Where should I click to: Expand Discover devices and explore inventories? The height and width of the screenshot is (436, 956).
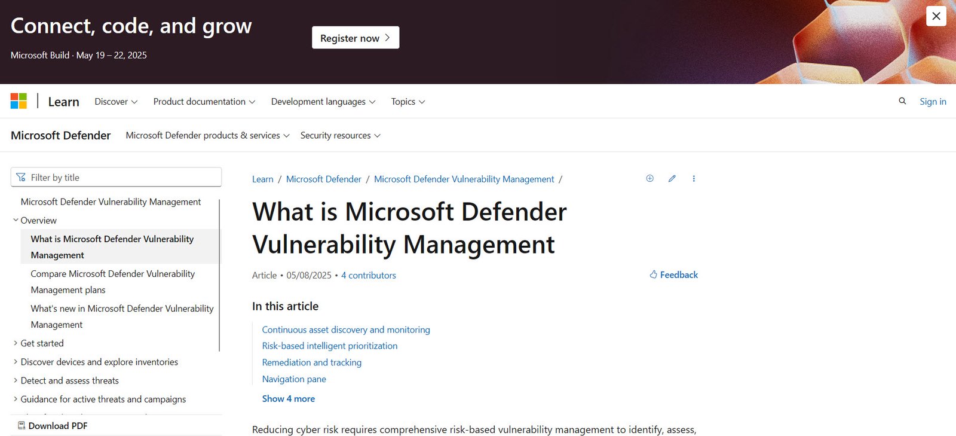[x=96, y=362]
